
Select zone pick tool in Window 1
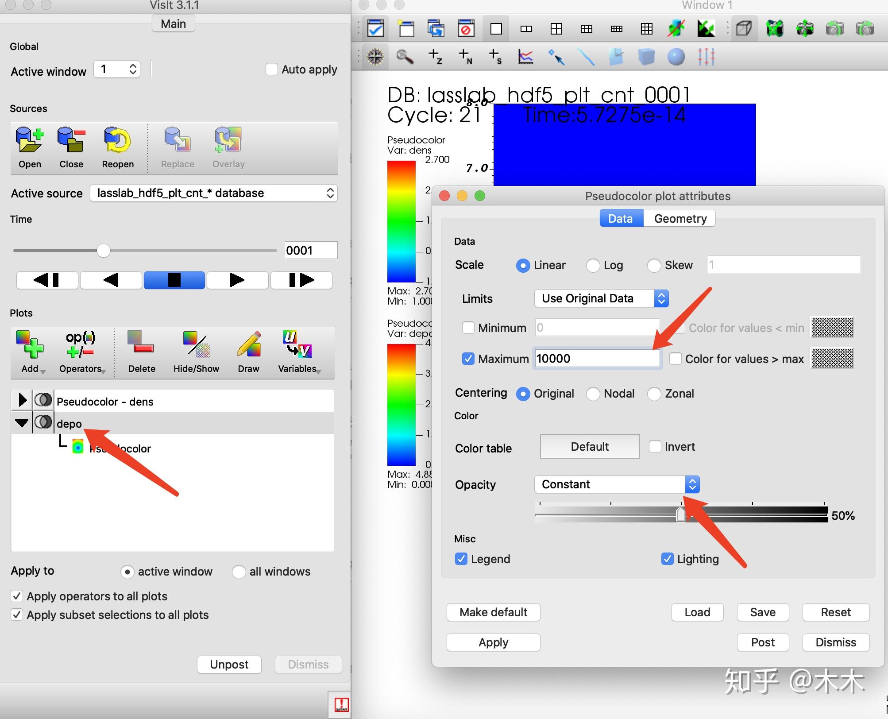(435, 57)
